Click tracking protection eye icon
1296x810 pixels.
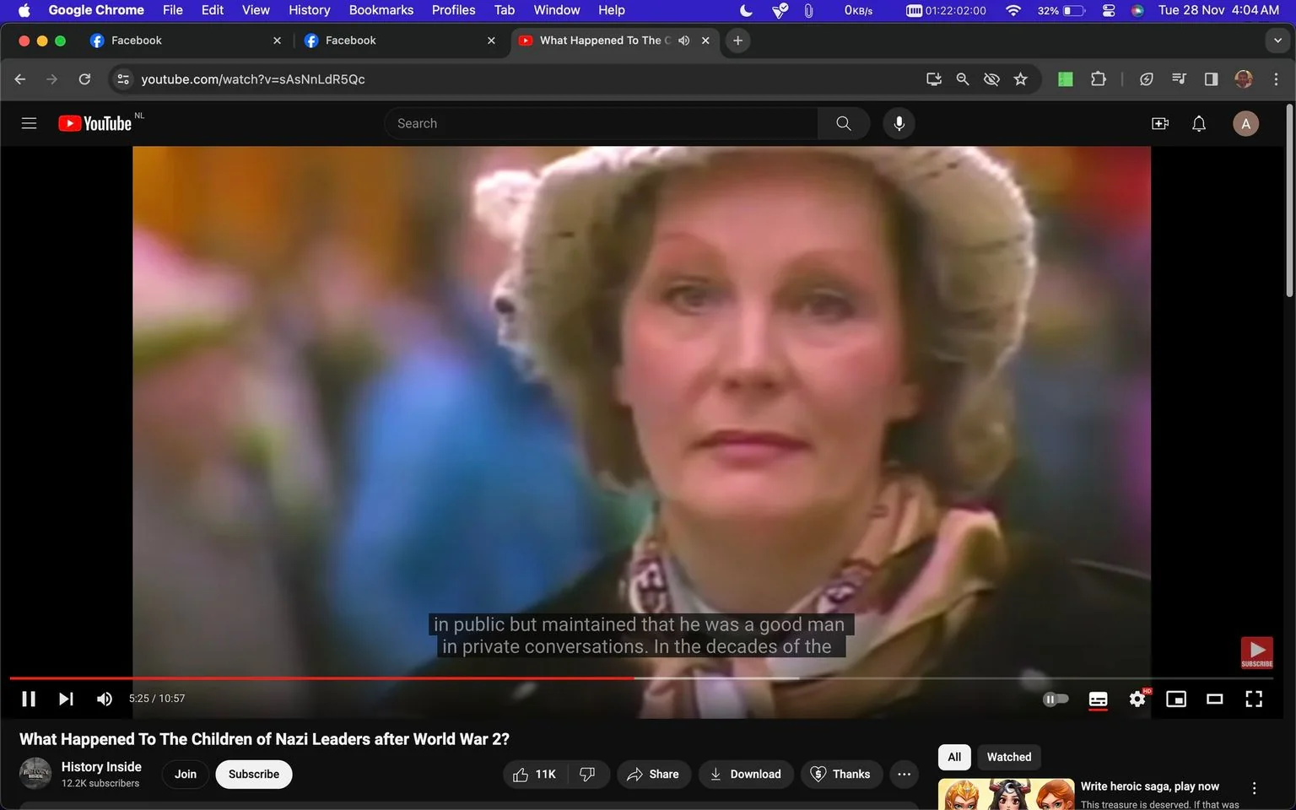click(991, 79)
